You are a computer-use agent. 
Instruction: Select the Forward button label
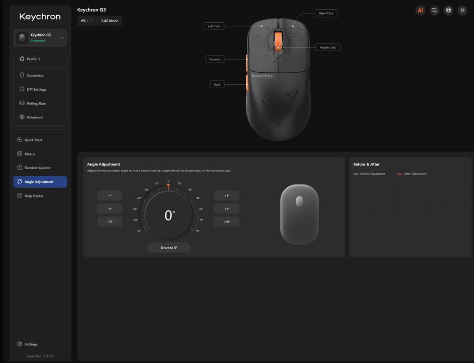click(215, 59)
